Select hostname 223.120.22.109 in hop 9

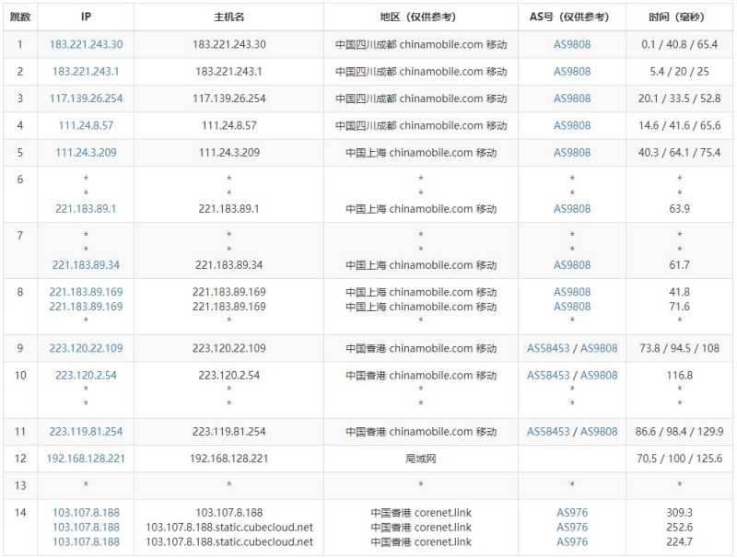228,348
